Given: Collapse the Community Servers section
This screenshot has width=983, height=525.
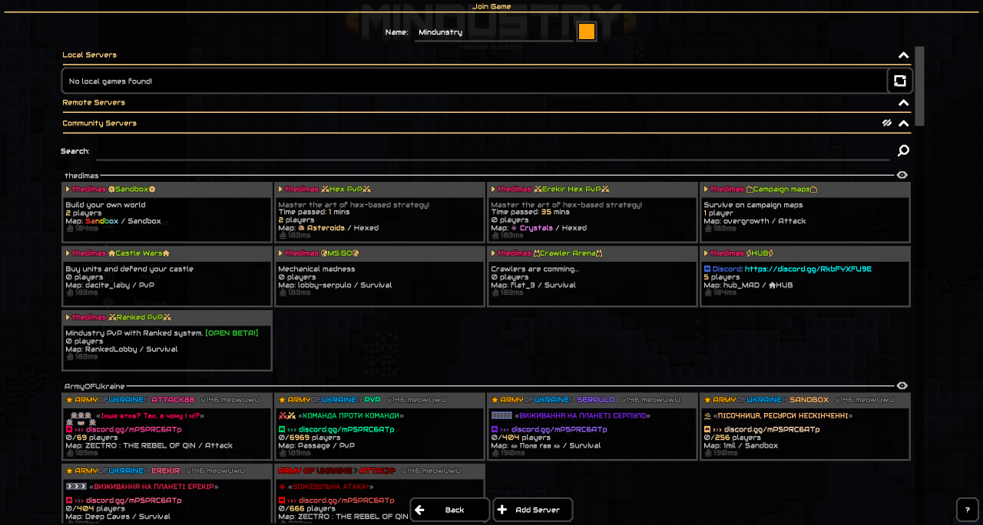Looking at the screenshot, I should point(903,123).
